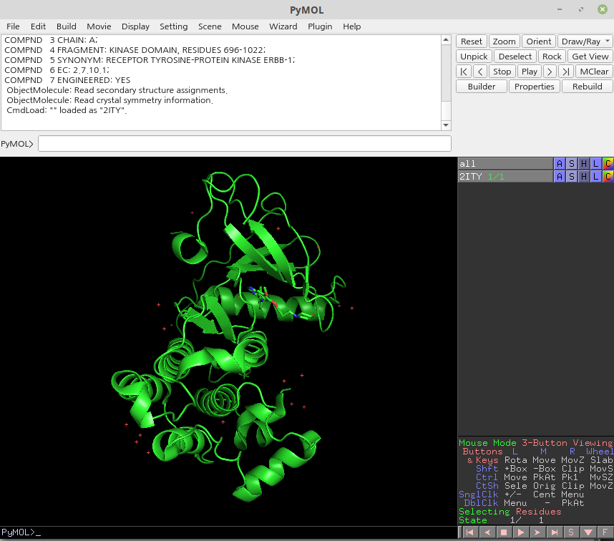Viewport: 614px width, 541px height.
Task: Open the Hide menu for object 2ITY
Action: (x=583, y=176)
